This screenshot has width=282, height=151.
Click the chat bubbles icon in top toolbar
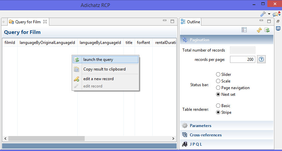pos(275,14)
